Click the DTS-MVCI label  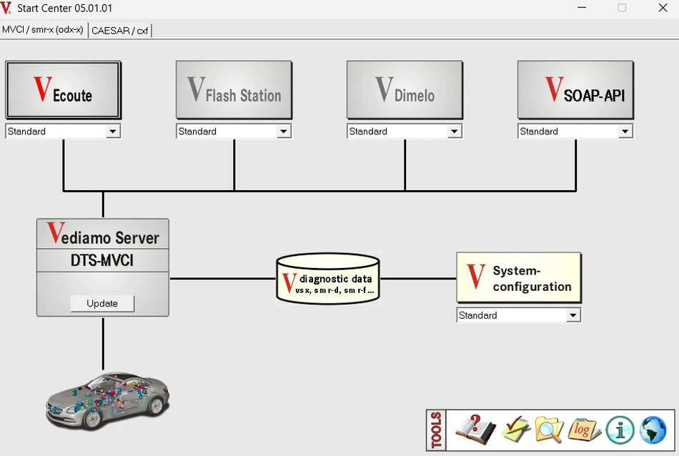click(103, 260)
